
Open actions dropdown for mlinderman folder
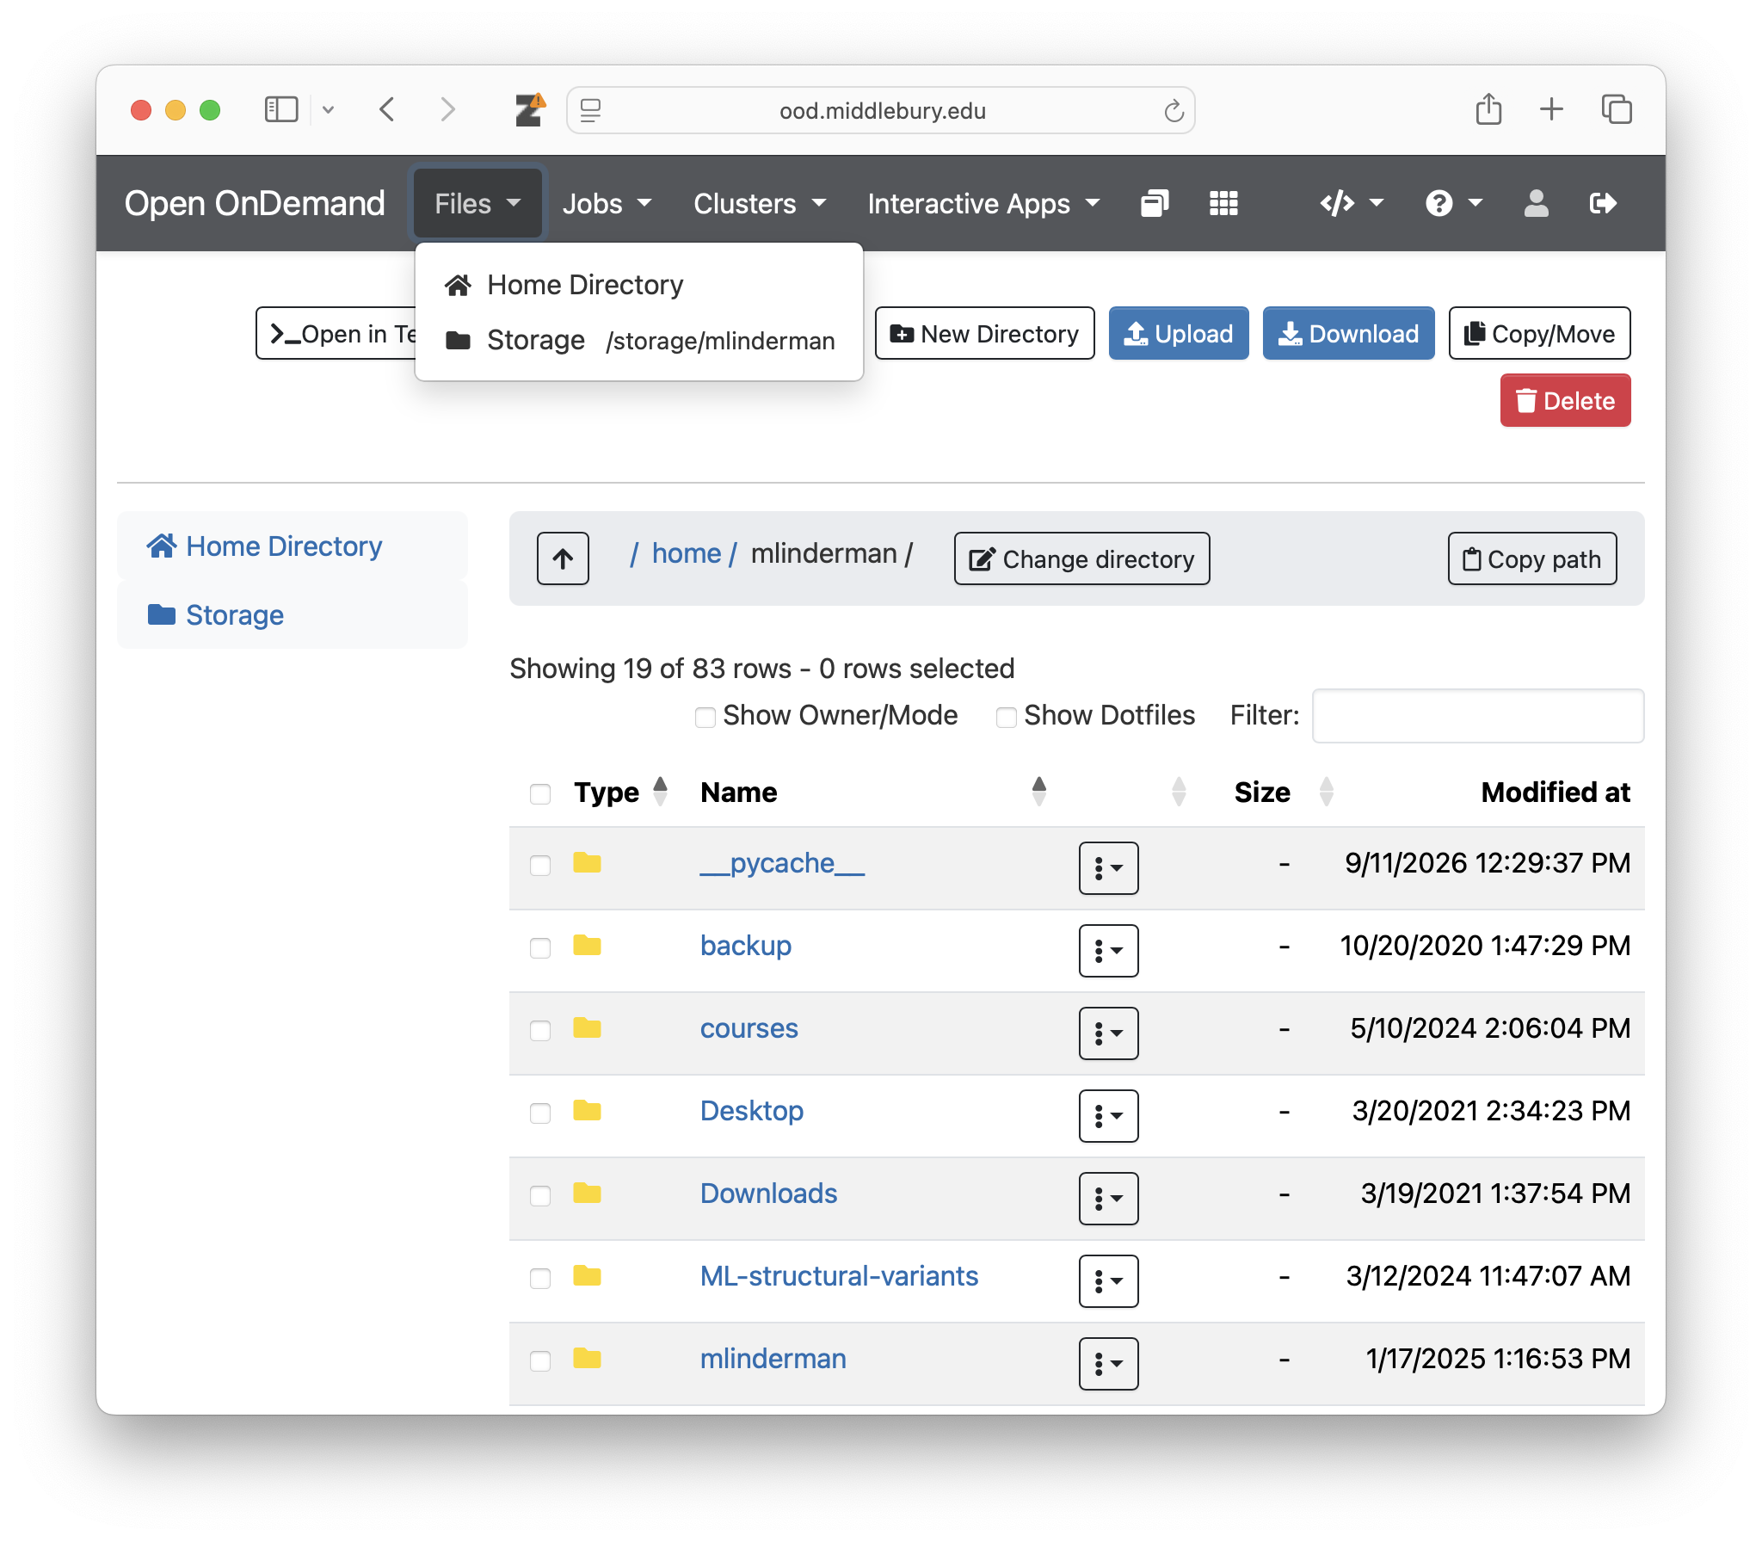coord(1108,1364)
